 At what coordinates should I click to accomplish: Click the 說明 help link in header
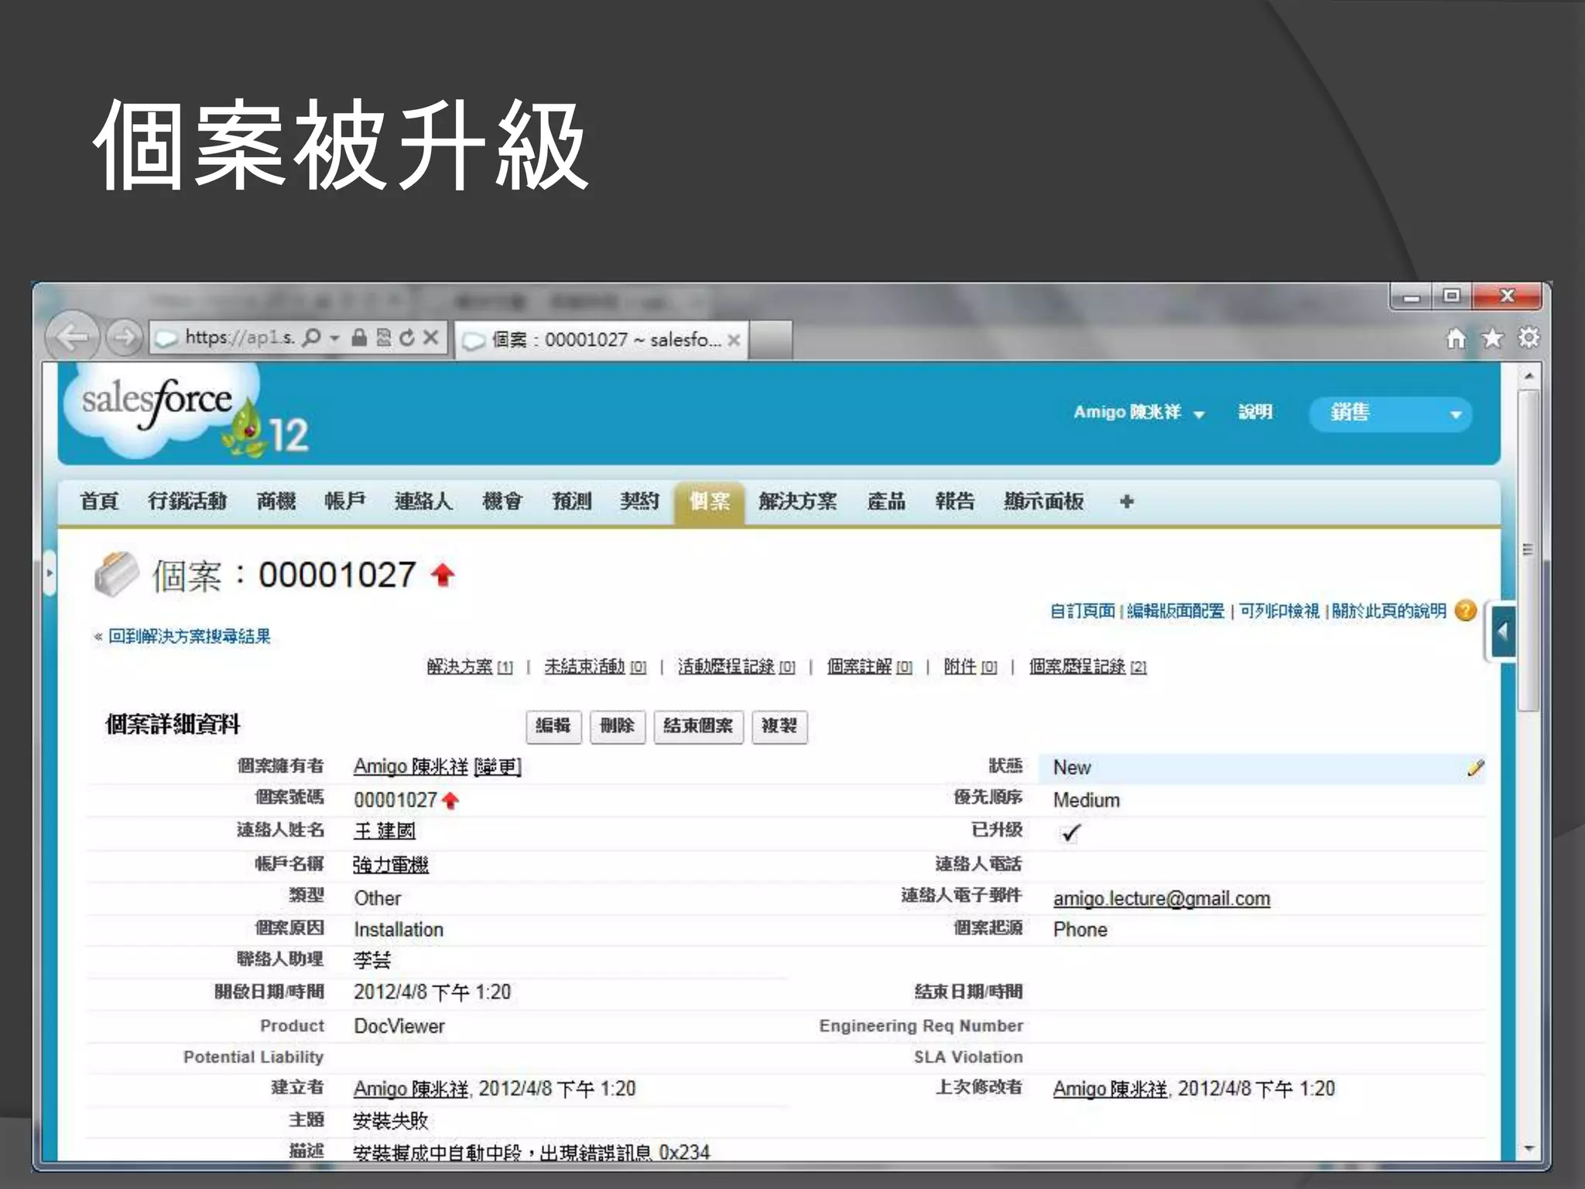tap(1255, 412)
